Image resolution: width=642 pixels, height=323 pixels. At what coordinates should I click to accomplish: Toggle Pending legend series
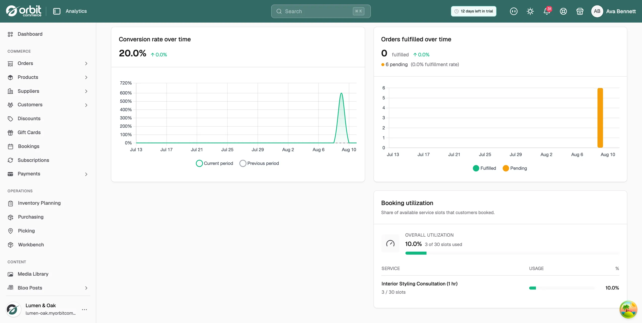click(515, 168)
